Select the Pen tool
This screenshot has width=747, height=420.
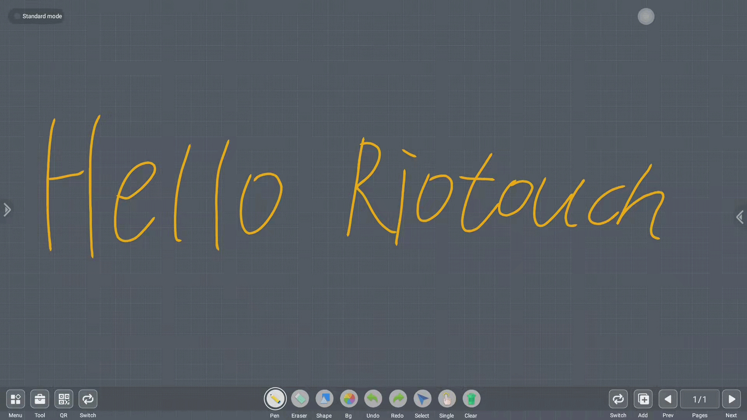pos(275,399)
